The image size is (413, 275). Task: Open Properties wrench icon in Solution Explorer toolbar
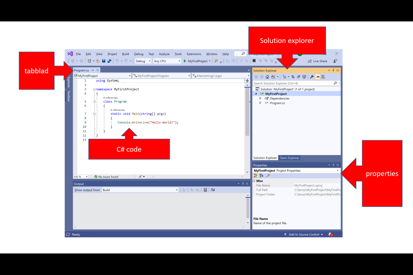tap(311, 77)
